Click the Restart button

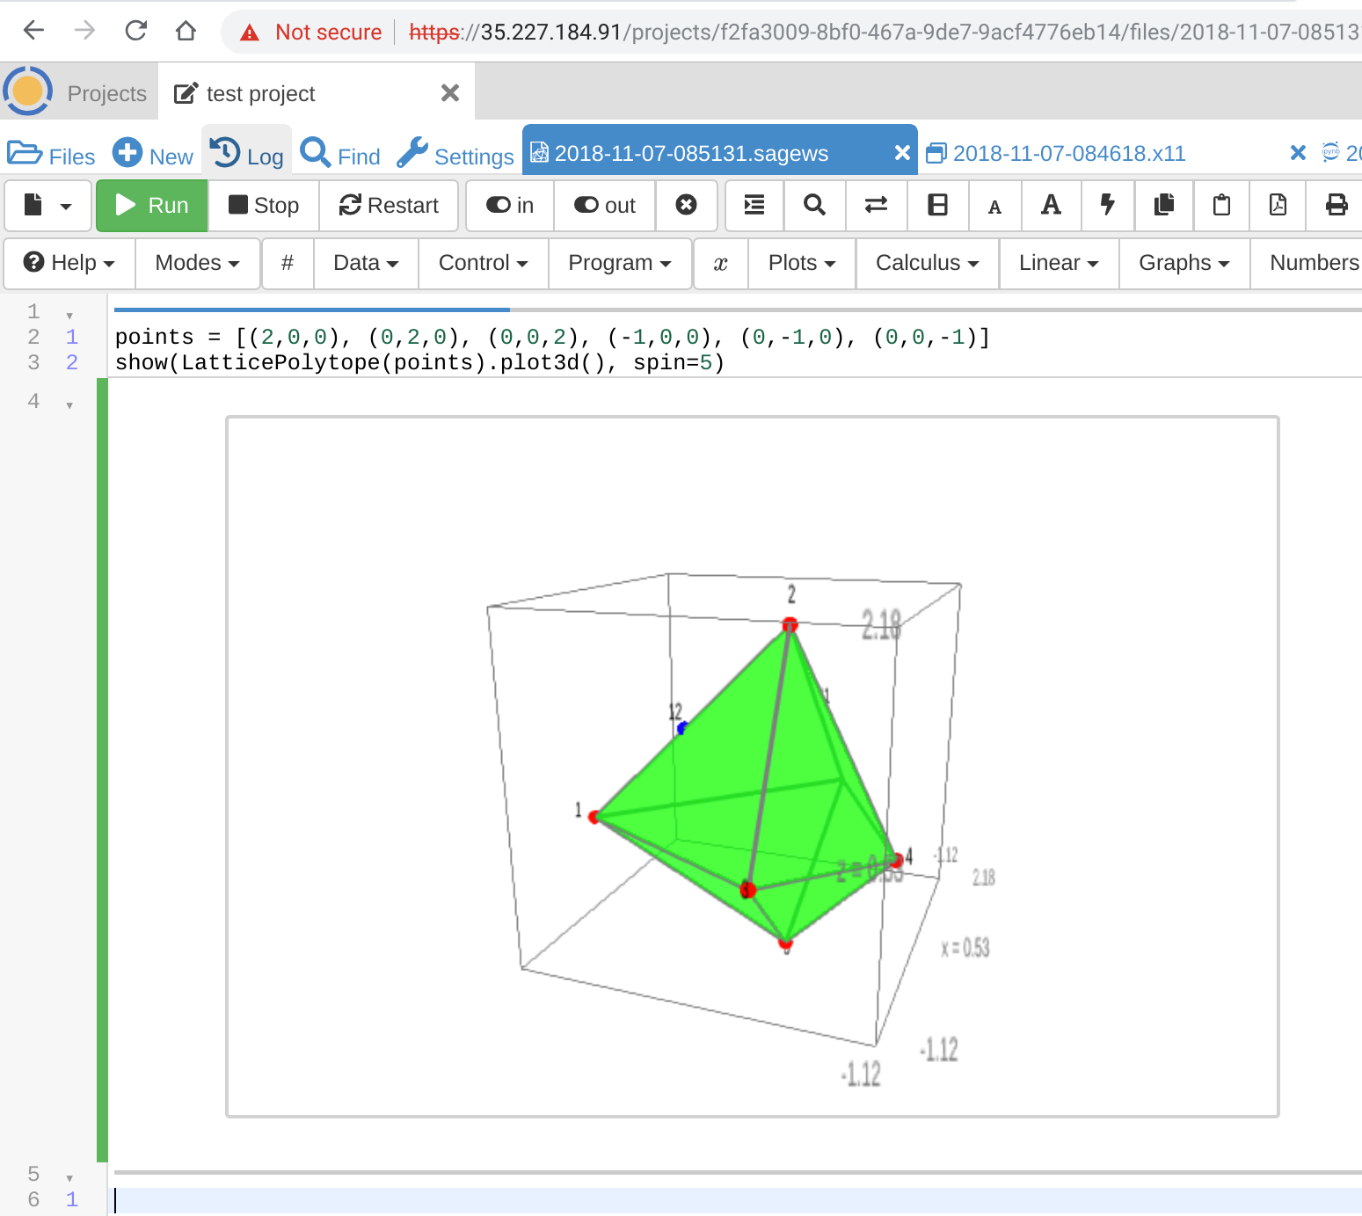click(389, 206)
